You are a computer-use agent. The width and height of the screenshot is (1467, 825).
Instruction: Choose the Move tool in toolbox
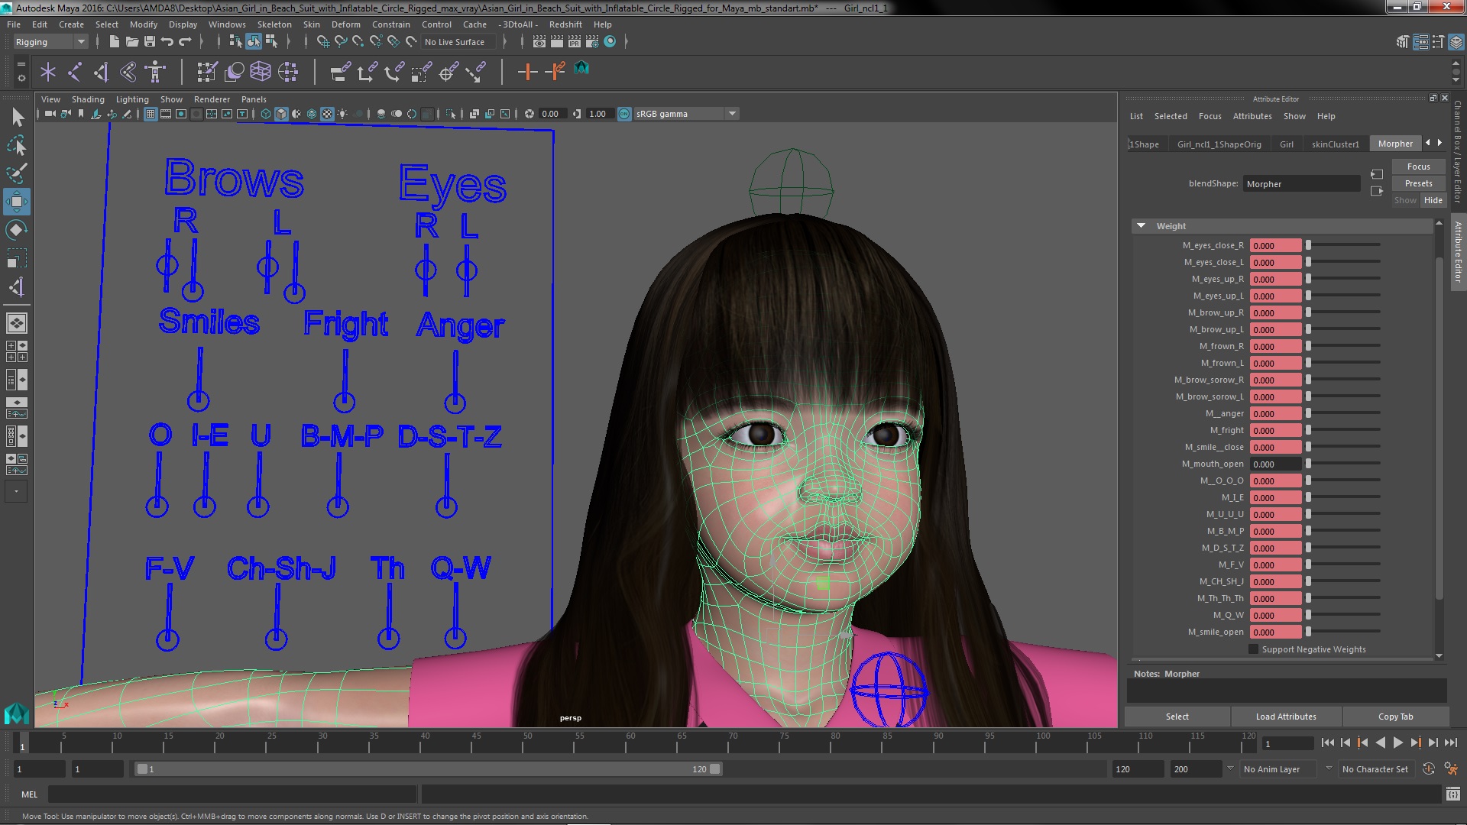tap(17, 202)
